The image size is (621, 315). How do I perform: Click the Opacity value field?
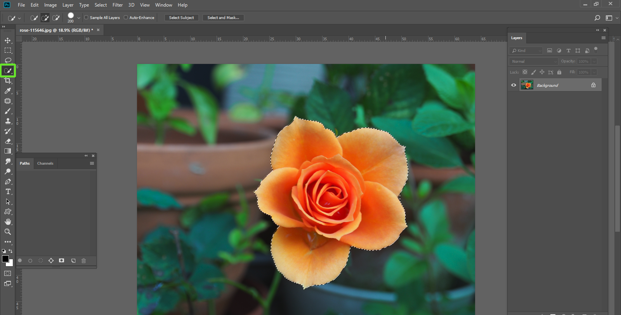(x=584, y=61)
